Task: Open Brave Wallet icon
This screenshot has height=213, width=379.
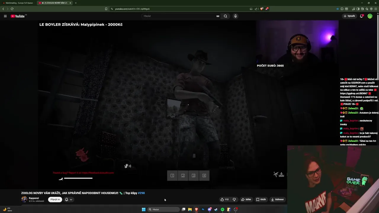Action: click(x=362, y=9)
